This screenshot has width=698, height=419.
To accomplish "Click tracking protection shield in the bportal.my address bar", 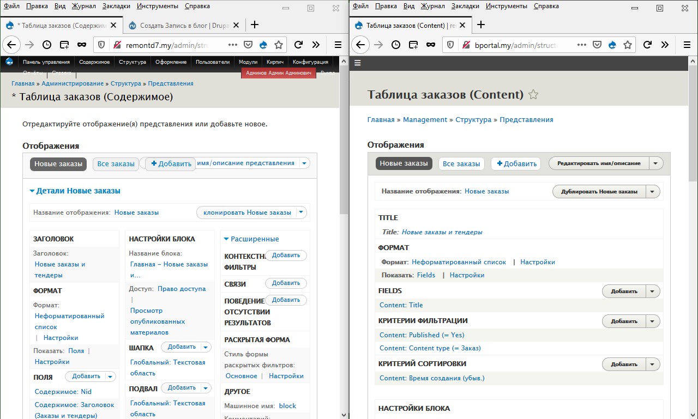I will 450,45.
